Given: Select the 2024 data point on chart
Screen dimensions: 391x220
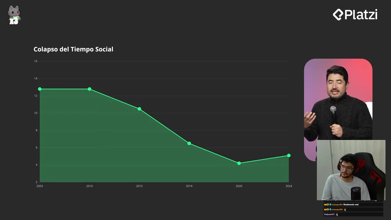Looking at the screenshot, I should point(289,156).
